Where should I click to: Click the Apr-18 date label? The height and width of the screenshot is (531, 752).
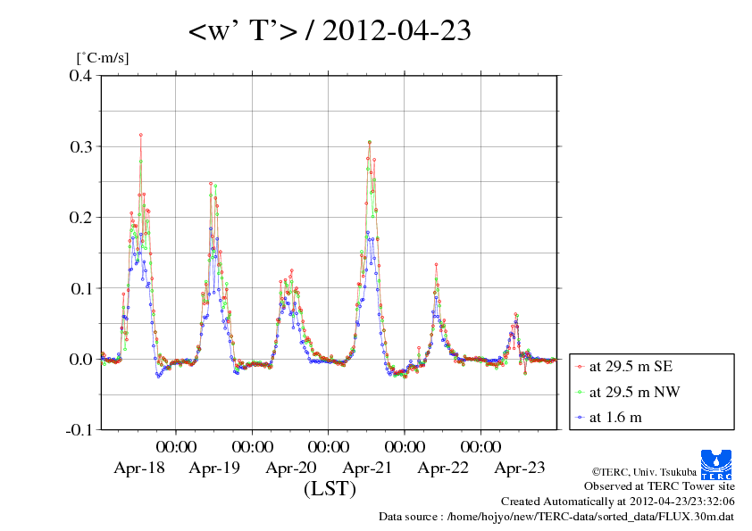point(138,468)
